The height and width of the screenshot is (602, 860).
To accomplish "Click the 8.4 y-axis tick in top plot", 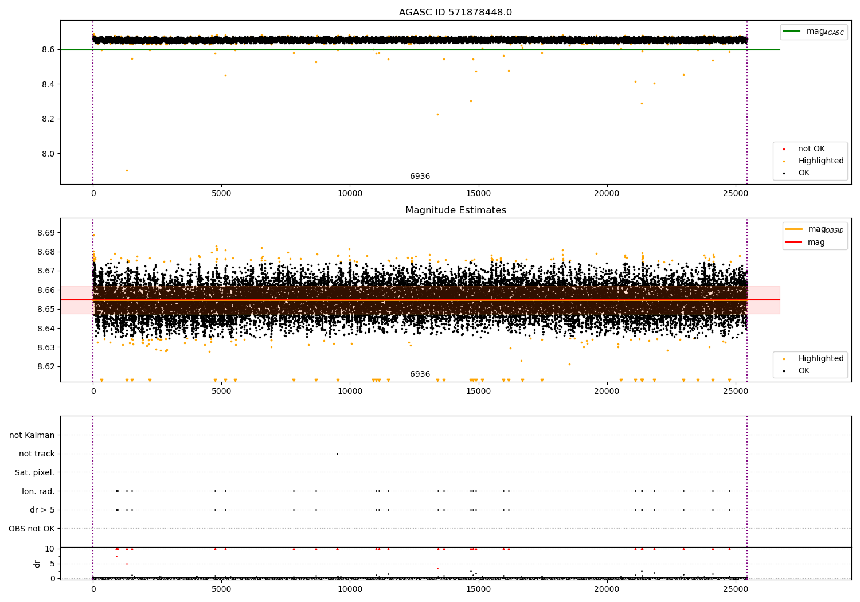I will [x=48, y=85].
